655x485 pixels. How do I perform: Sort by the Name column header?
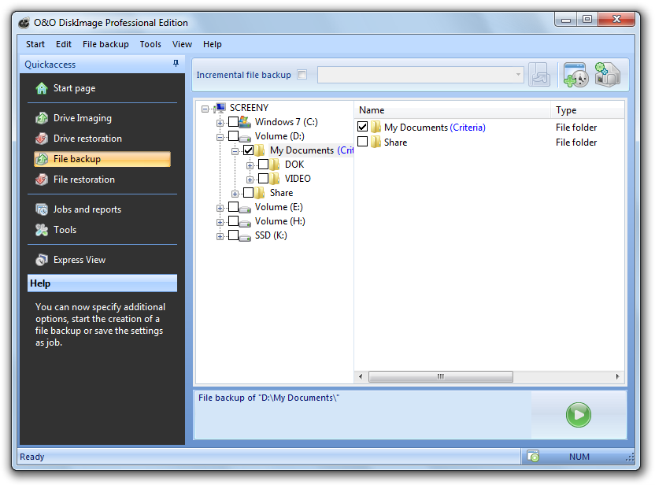(x=453, y=110)
